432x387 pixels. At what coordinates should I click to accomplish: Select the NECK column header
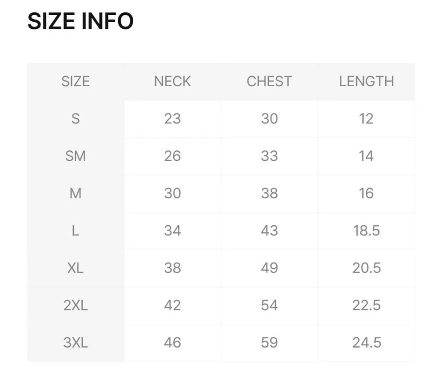tap(172, 81)
